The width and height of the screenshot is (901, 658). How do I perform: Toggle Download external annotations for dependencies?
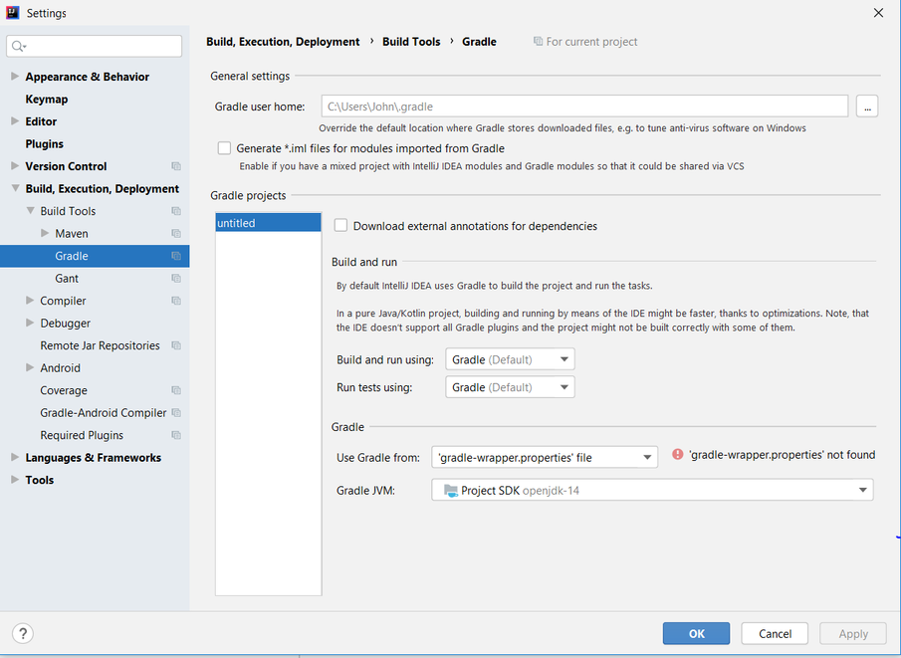point(340,225)
